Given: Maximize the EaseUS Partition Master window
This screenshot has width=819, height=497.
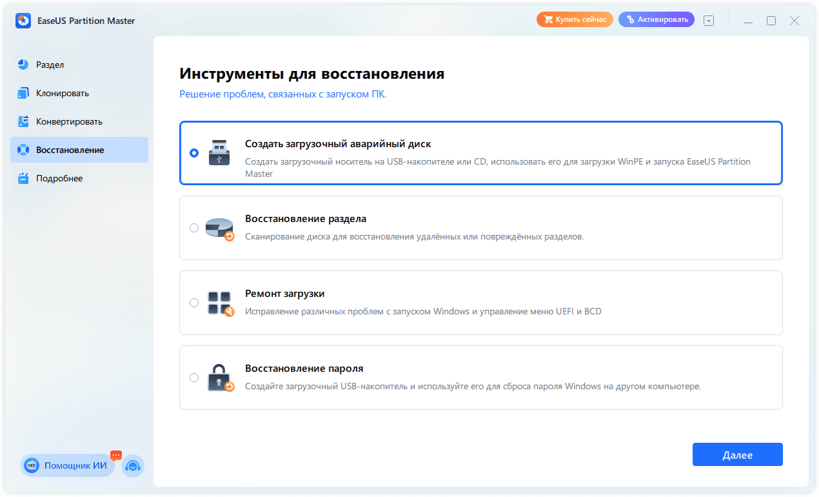Looking at the screenshot, I should (x=771, y=21).
